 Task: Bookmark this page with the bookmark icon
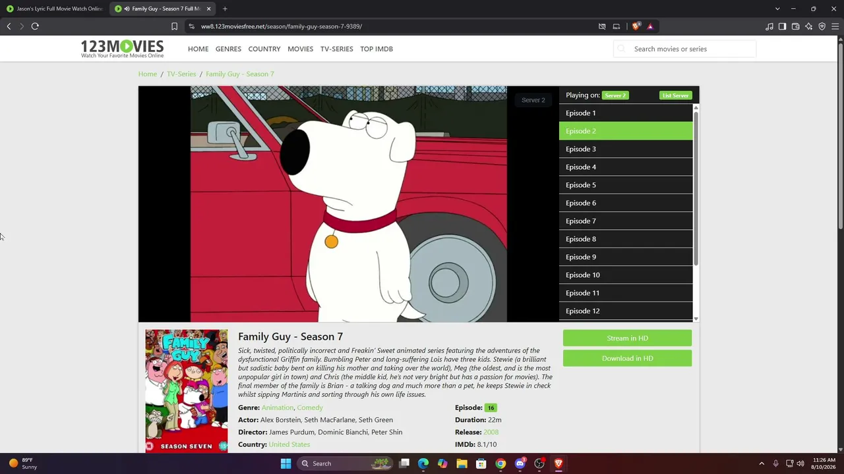(174, 26)
